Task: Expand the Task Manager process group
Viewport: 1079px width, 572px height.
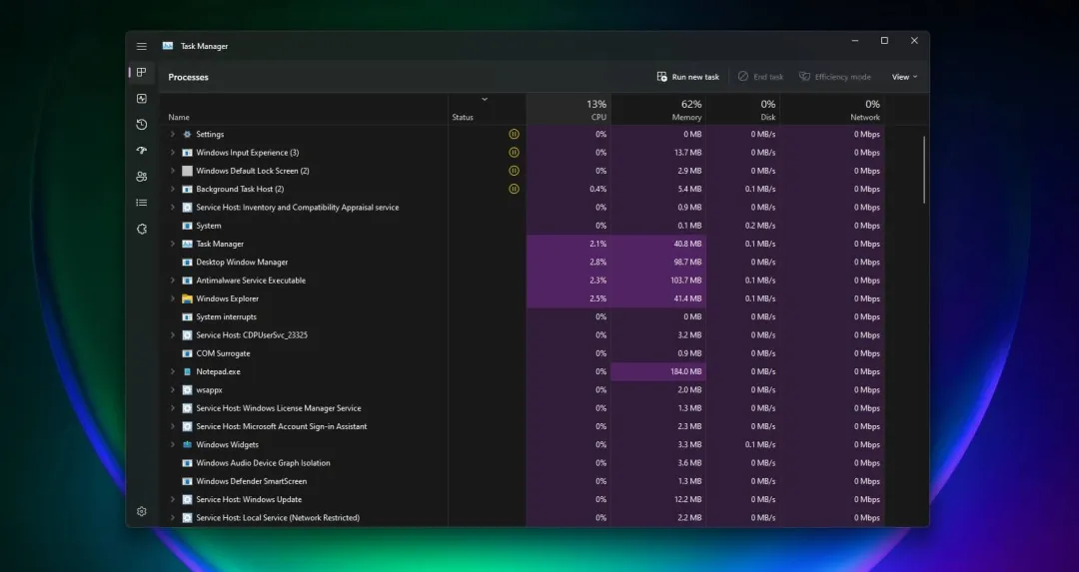Action: coord(173,244)
